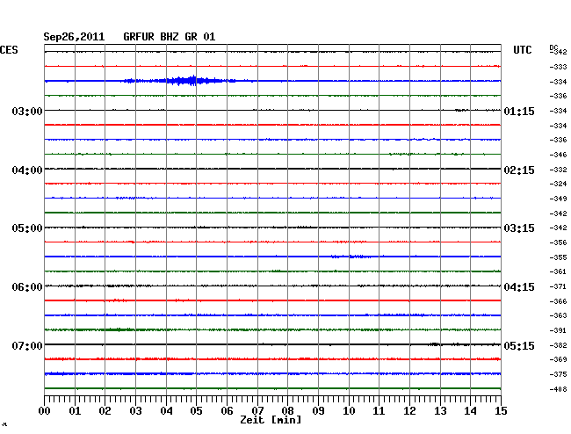Click the 03:15 UTC time label
This screenshot has width=571, height=434.
519,228
